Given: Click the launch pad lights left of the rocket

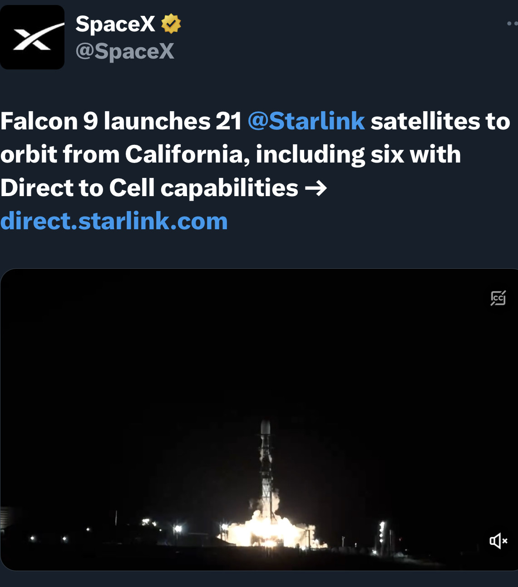Looking at the screenshot, I should pyautogui.click(x=177, y=528).
